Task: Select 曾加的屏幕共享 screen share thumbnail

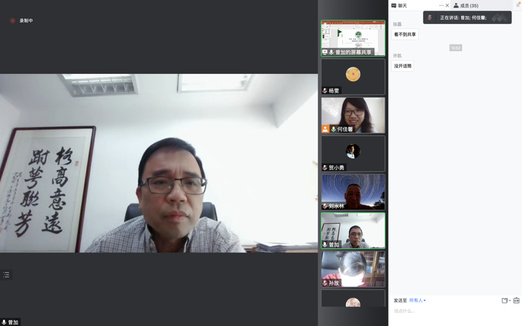Action: pyautogui.click(x=353, y=38)
